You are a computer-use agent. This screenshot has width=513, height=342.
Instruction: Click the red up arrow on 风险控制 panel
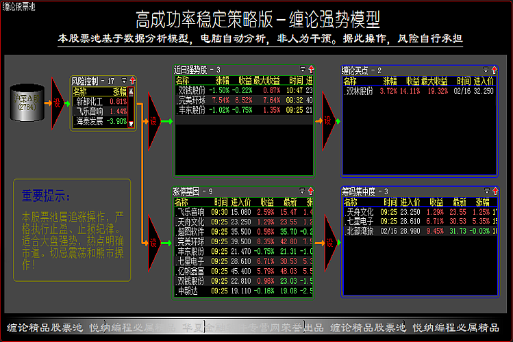point(133,81)
